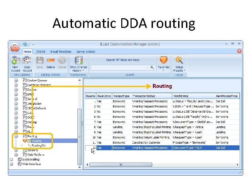The height and width of the screenshot is (186, 248).
Task: Collapse the Routing tree node
Action: 16,136
